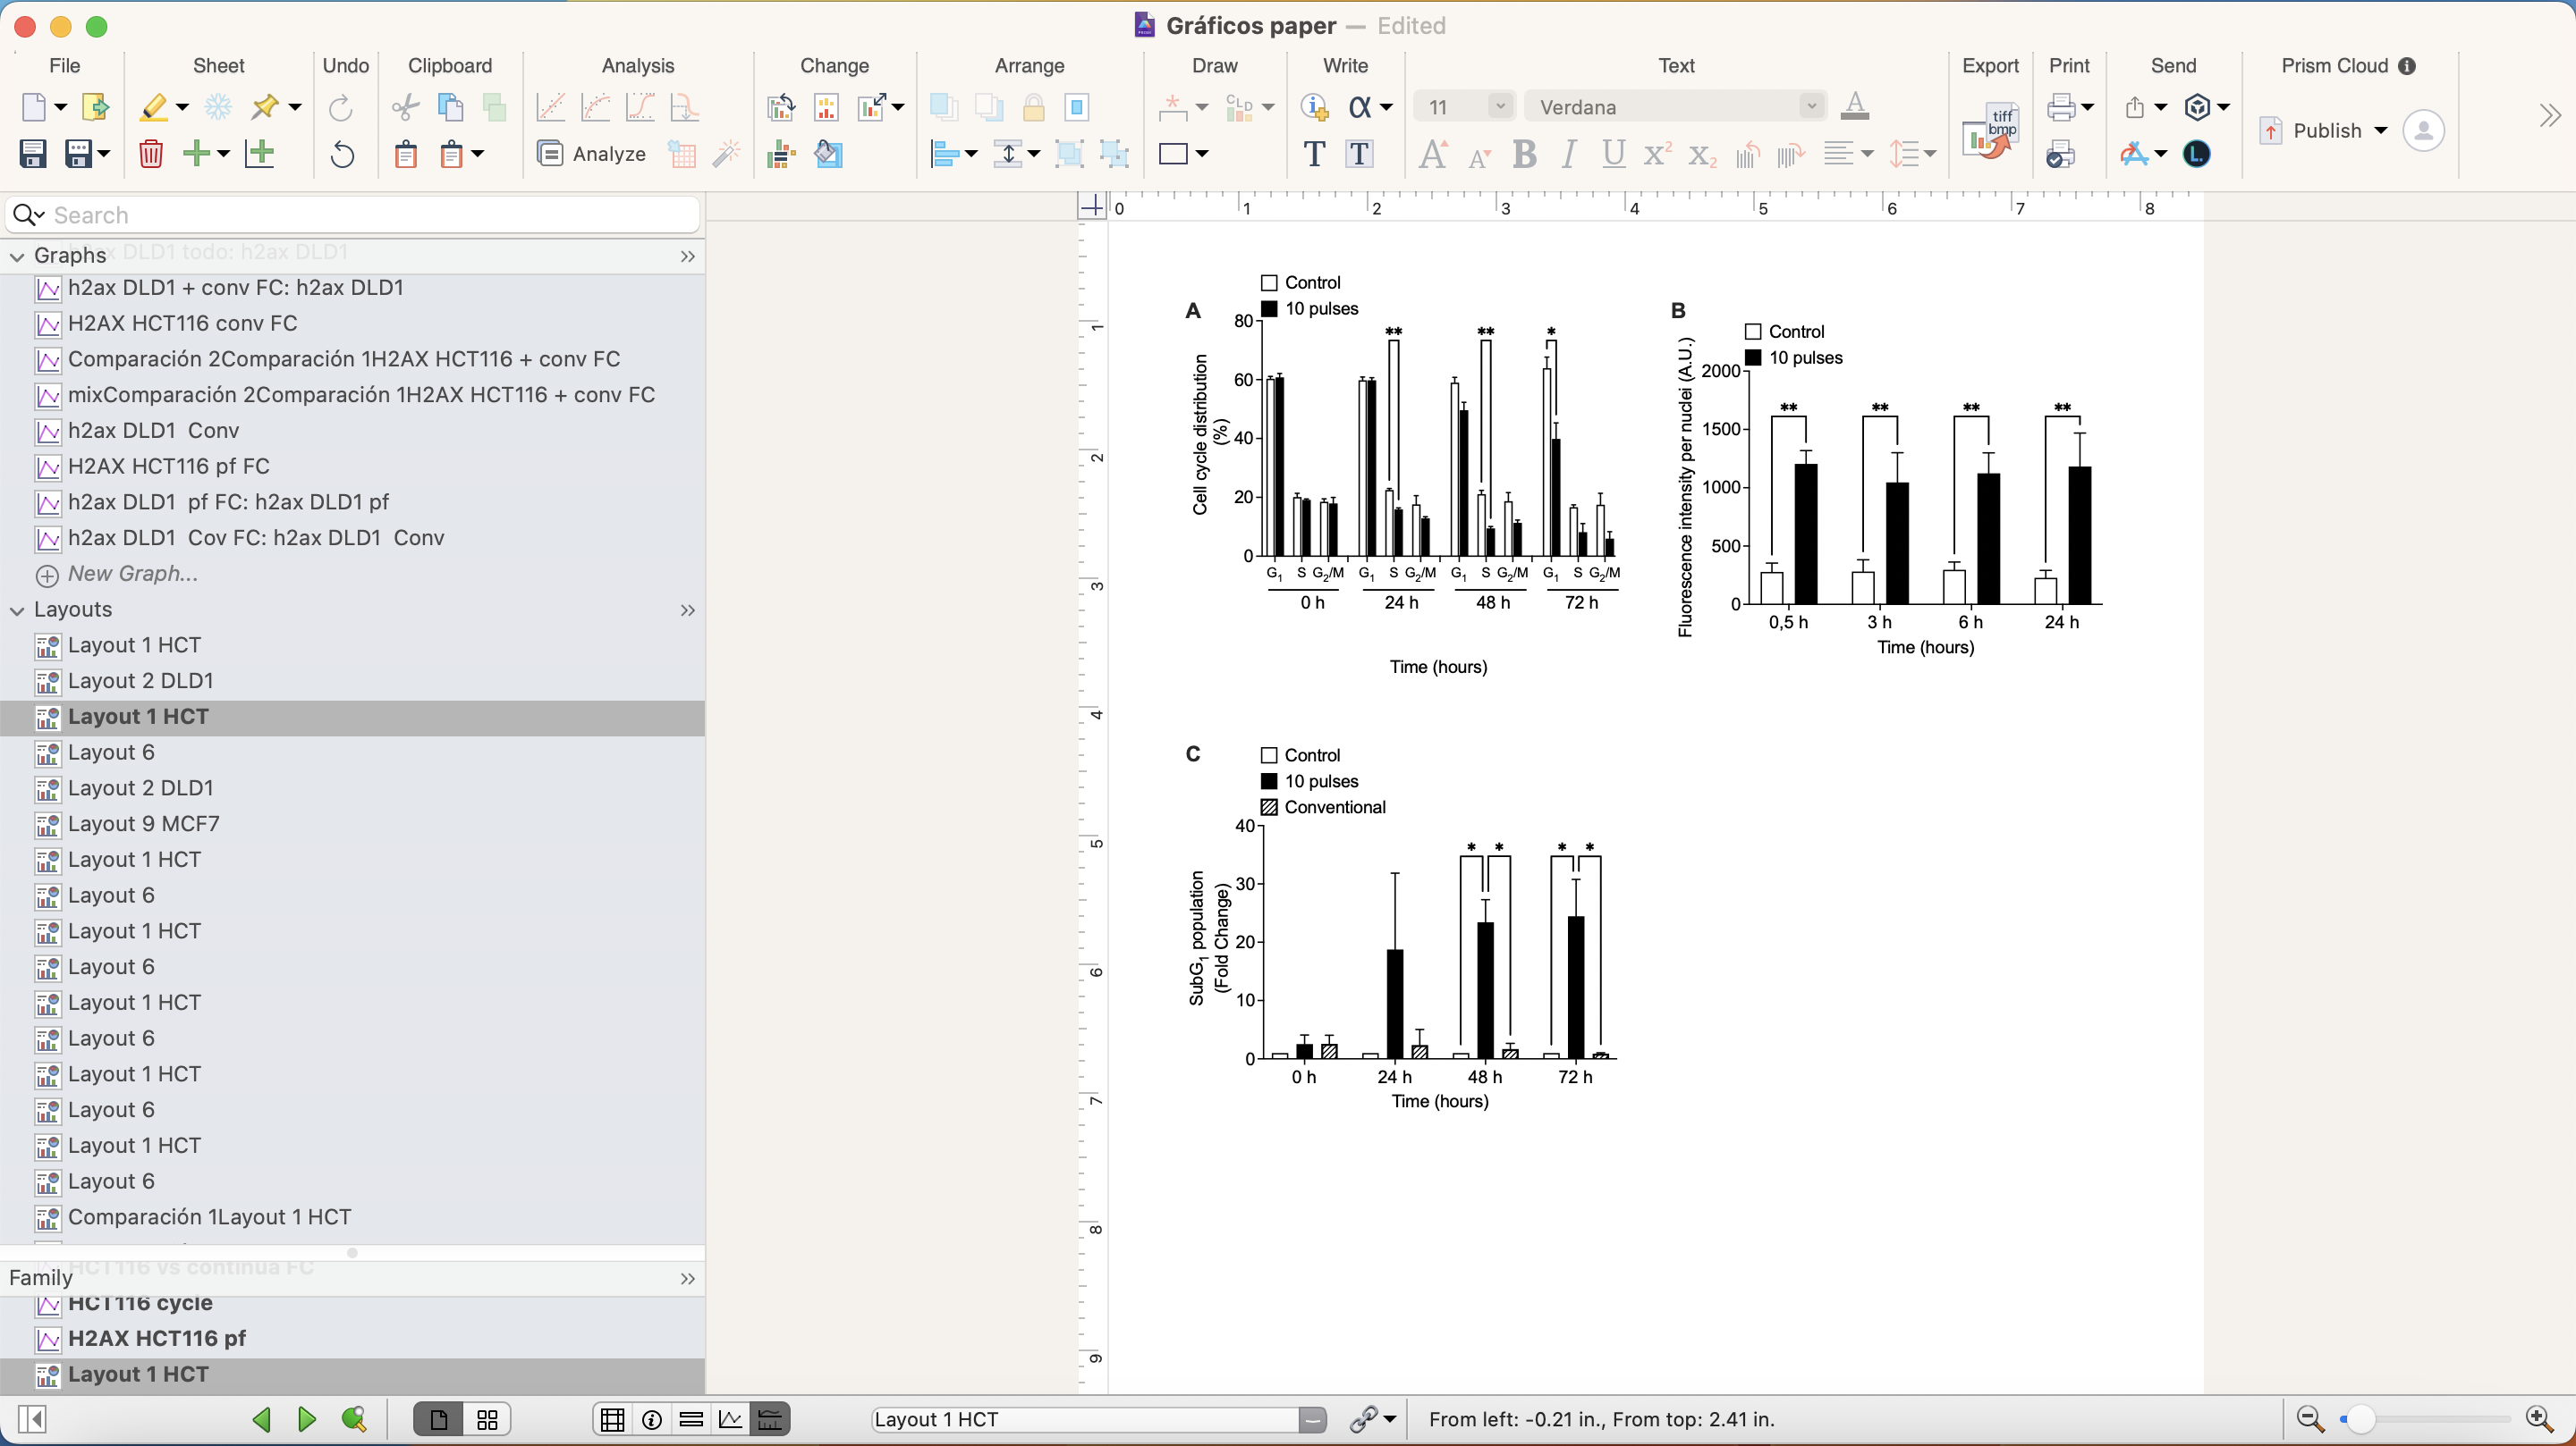The image size is (2576, 1446).
Task: Click the enlarge font size icon
Action: click(1434, 154)
